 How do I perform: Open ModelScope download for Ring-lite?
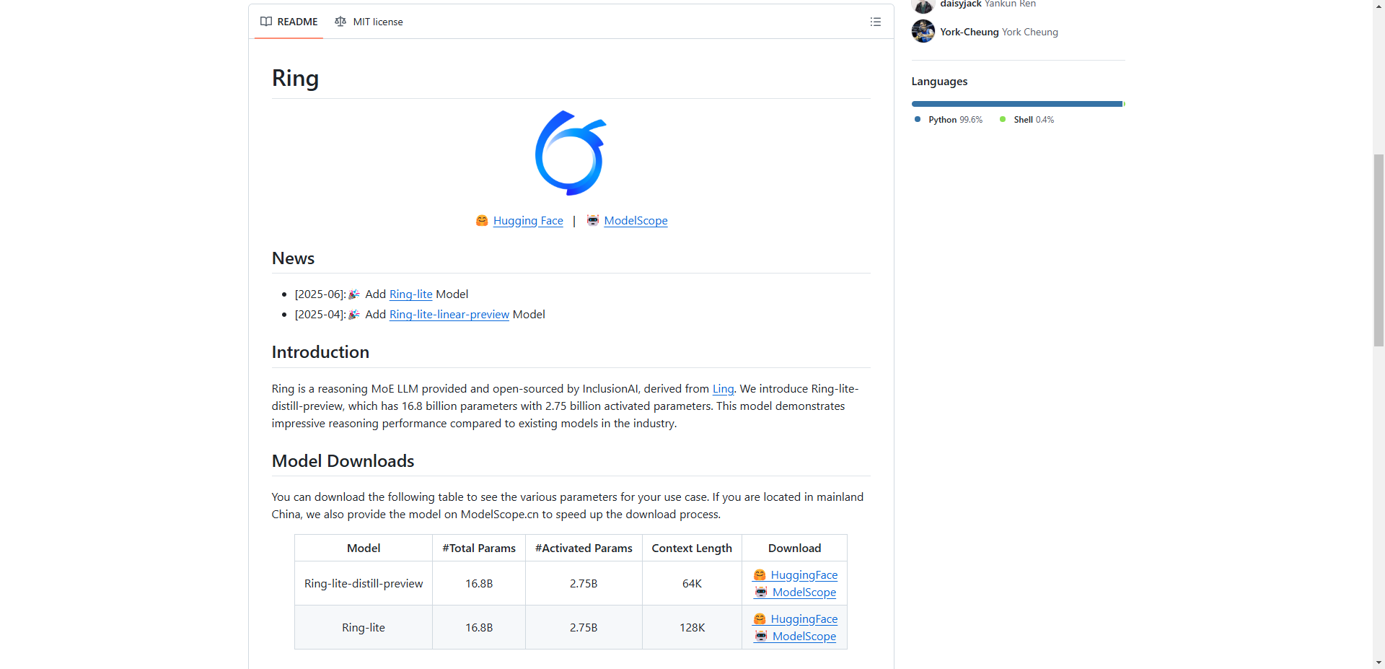804,637
